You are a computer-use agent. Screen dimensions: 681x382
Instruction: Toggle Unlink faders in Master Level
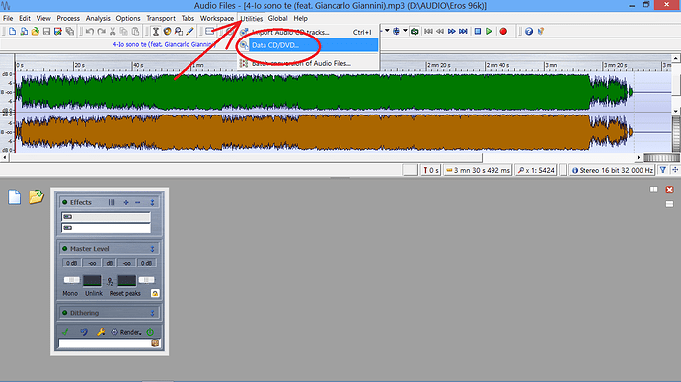coord(94,294)
